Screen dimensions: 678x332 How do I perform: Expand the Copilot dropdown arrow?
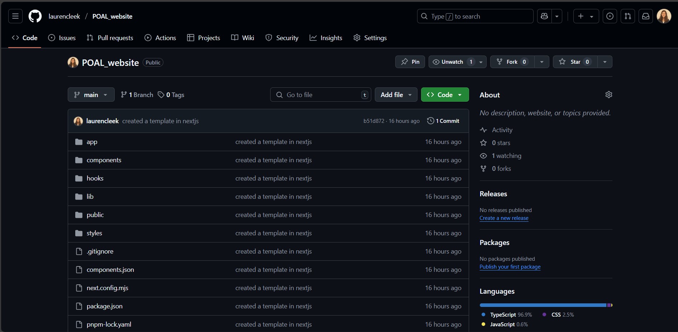click(x=557, y=16)
